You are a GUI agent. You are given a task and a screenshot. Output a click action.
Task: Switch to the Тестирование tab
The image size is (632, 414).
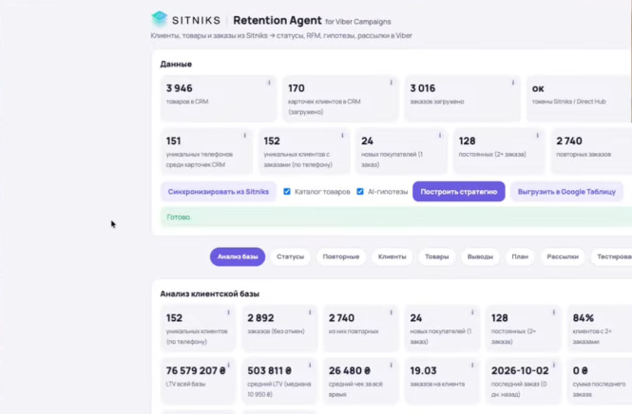click(x=613, y=257)
